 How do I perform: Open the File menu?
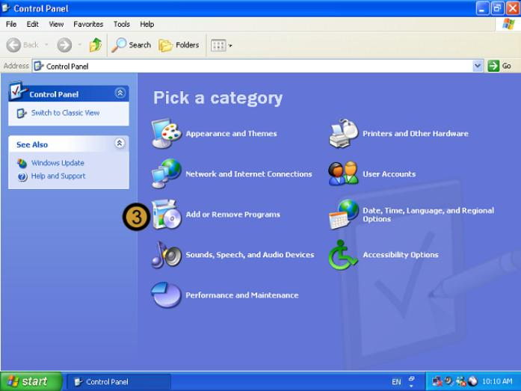(x=11, y=24)
